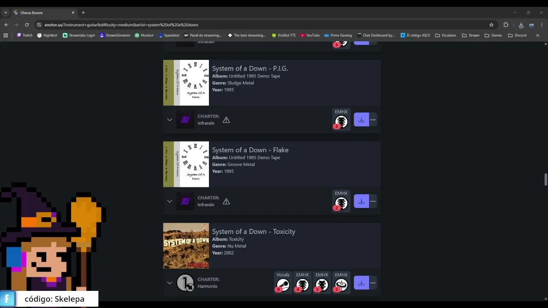
Task: Open the Prime Gaming bookmark
Action: (x=338, y=36)
